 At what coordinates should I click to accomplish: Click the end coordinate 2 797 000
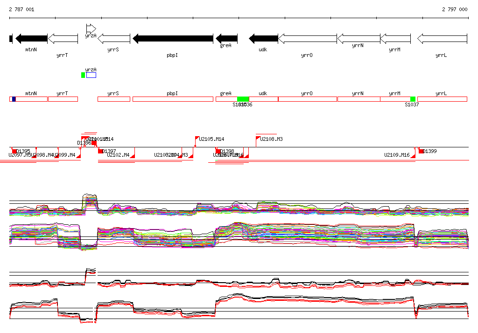[x=455, y=9]
